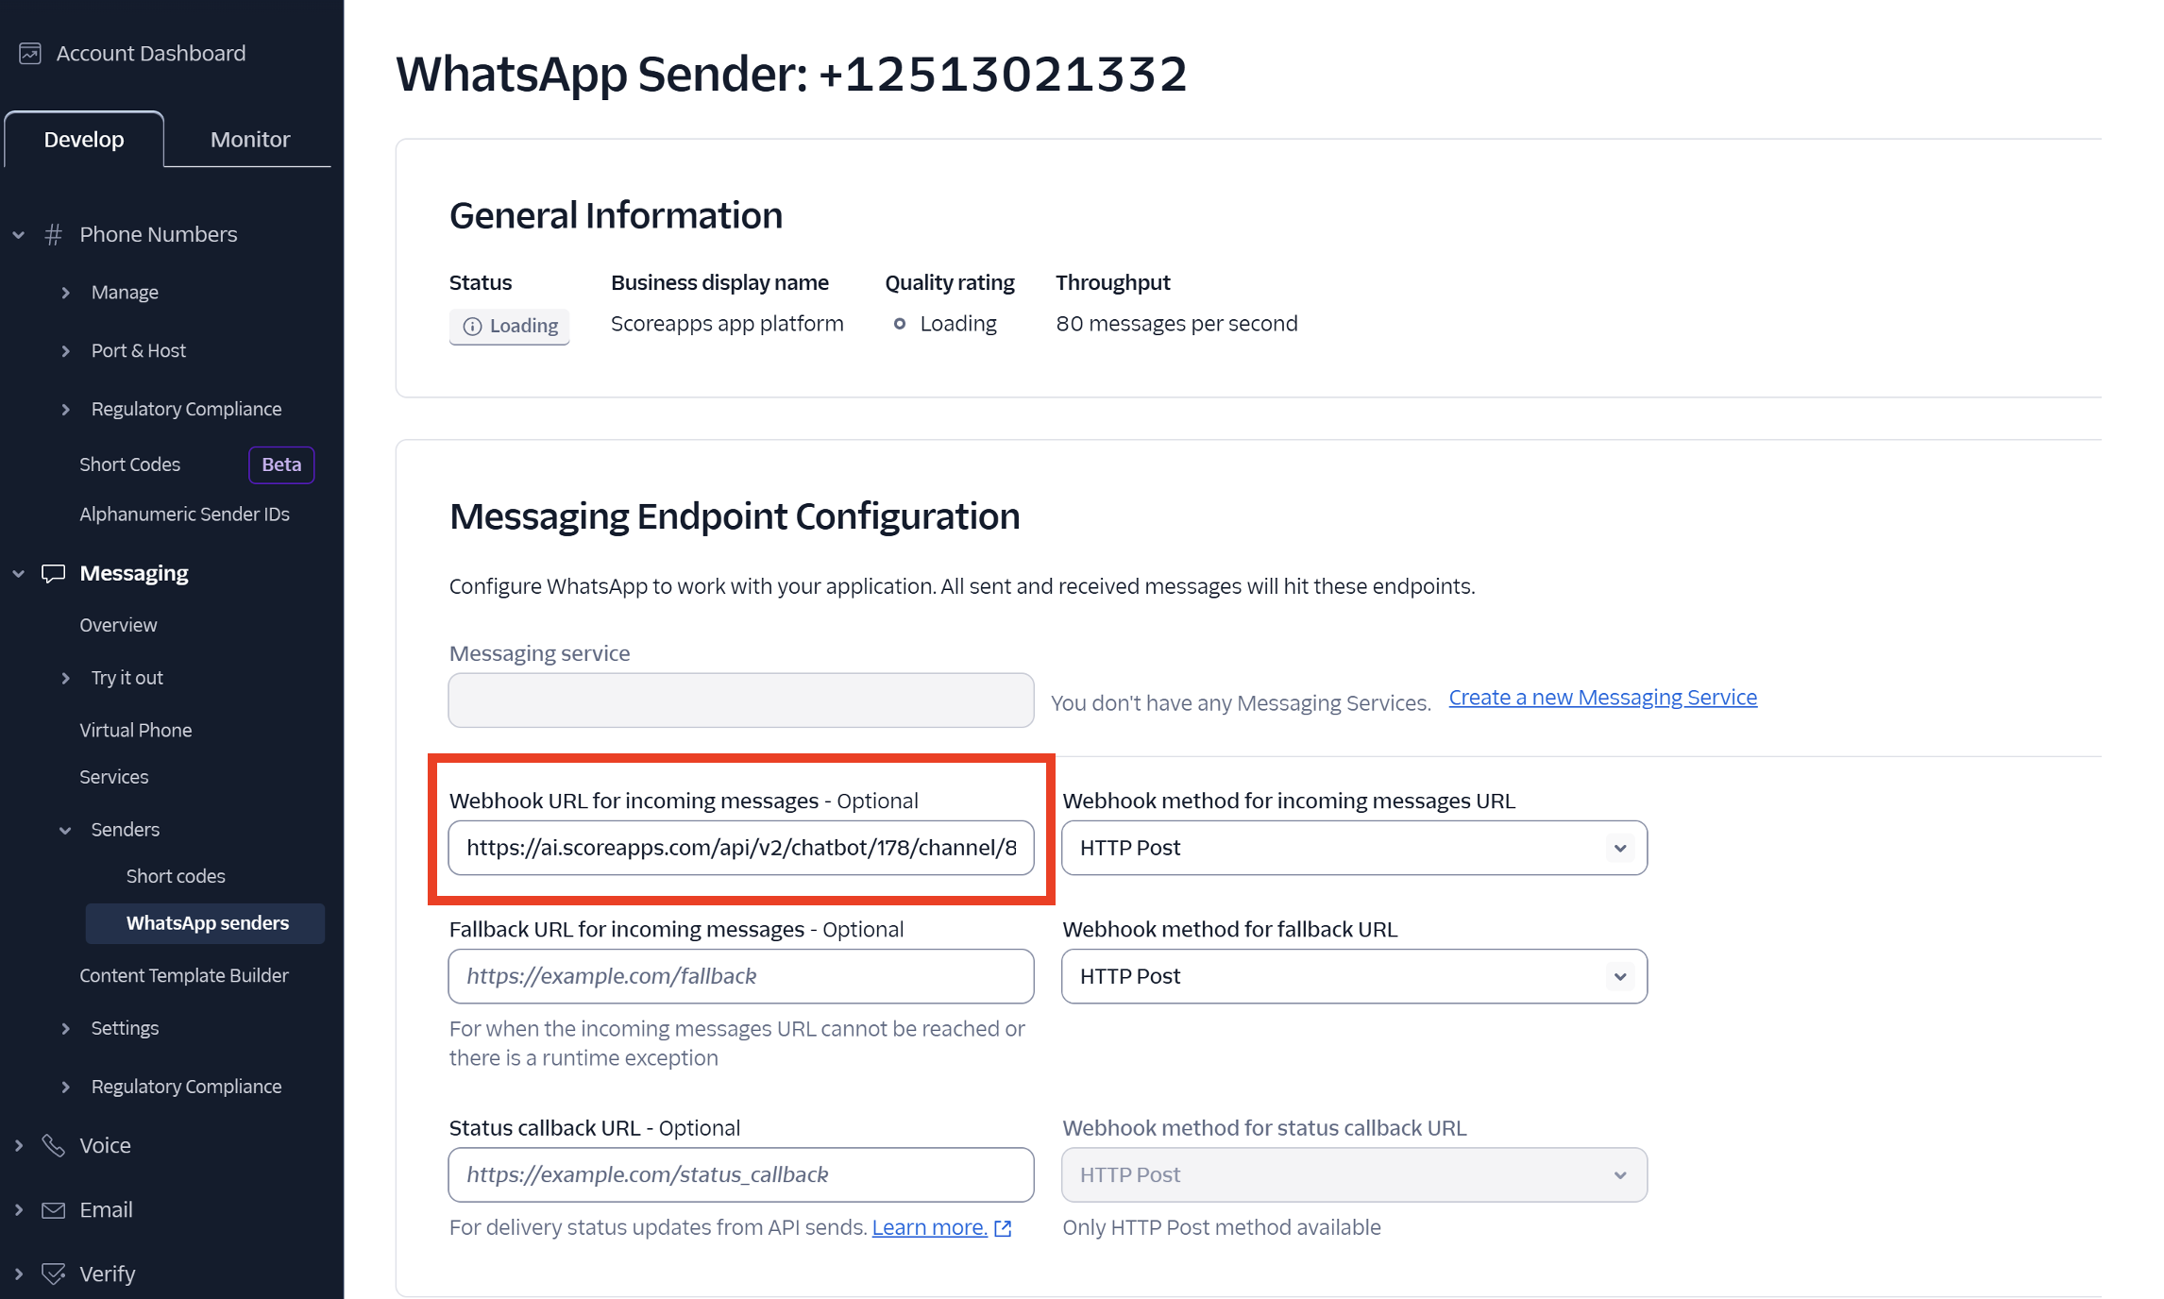Viewport: 2164px width, 1299px height.
Task: Collapse the Senders tree section
Action: [x=66, y=830]
